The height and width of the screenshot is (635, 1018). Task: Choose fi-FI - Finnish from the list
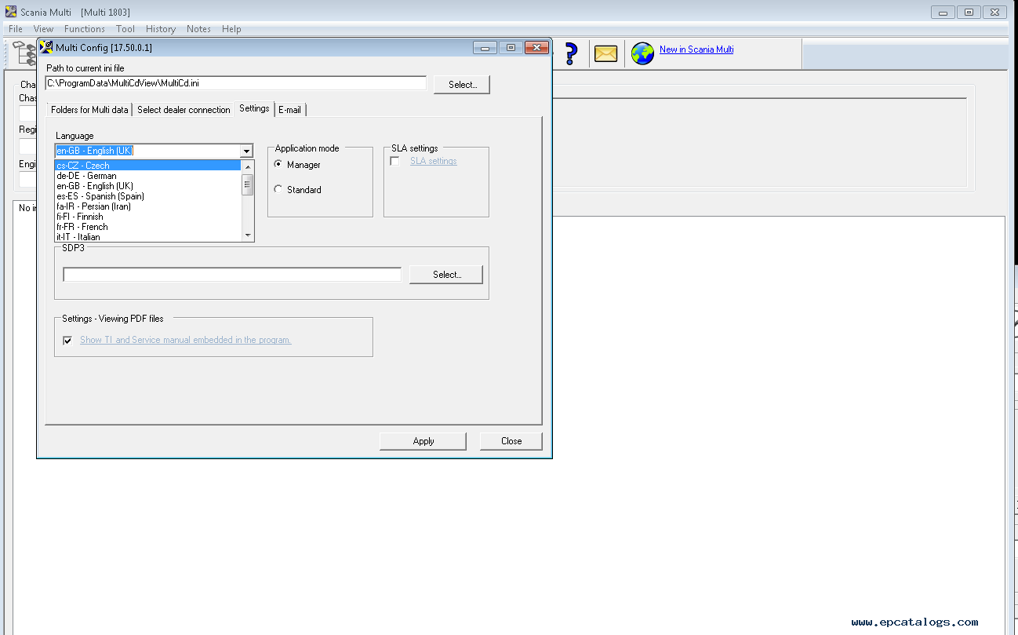147,217
